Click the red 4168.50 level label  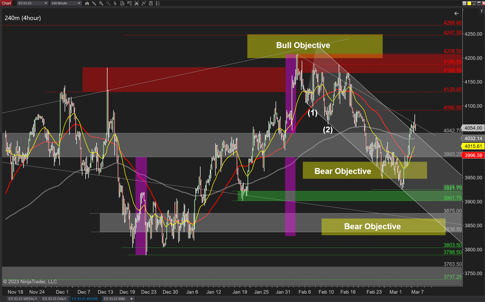click(453, 70)
